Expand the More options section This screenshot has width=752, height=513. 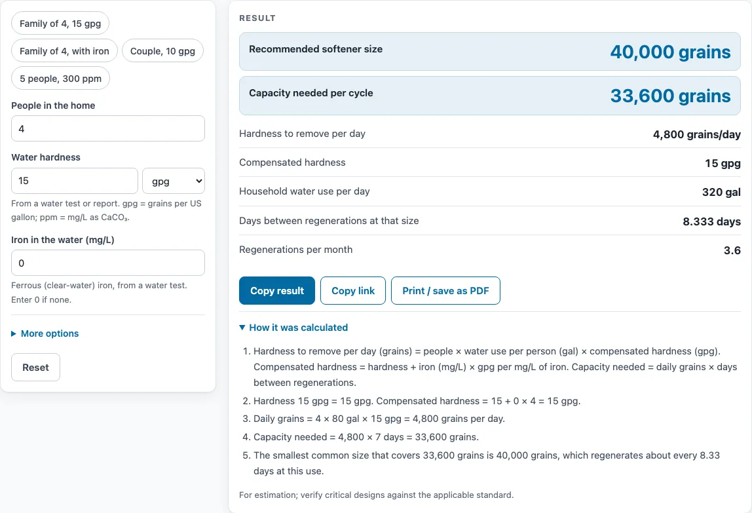[45, 333]
